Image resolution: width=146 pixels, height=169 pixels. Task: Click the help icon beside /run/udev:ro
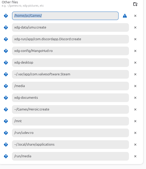(x=6, y=133)
